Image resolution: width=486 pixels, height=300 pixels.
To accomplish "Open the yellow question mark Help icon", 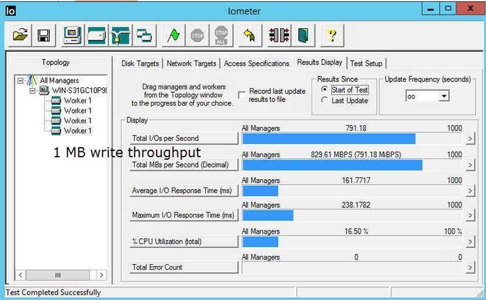I will point(331,35).
